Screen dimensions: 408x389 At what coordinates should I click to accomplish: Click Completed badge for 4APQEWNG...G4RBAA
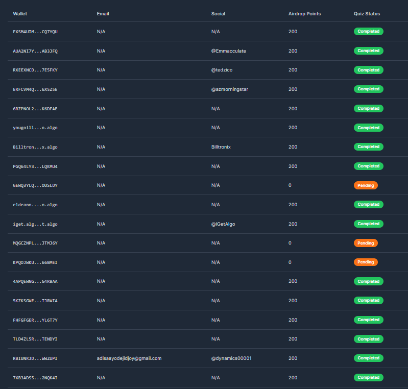[x=369, y=281]
